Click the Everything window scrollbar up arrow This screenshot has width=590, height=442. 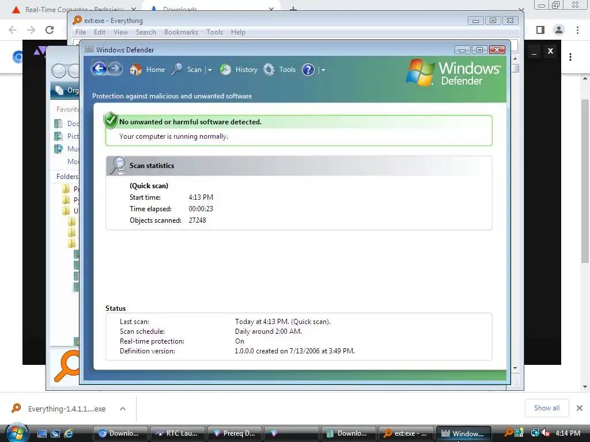[516, 59]
